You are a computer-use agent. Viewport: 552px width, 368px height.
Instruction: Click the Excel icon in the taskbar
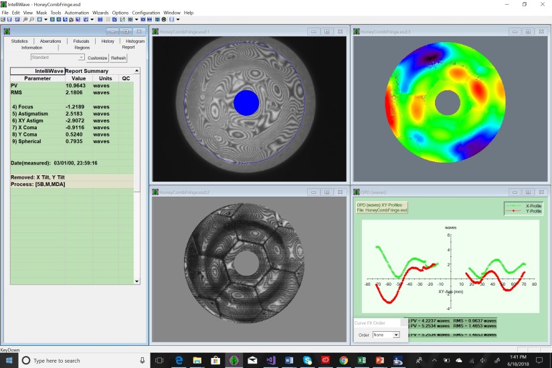tap(361, 360)
